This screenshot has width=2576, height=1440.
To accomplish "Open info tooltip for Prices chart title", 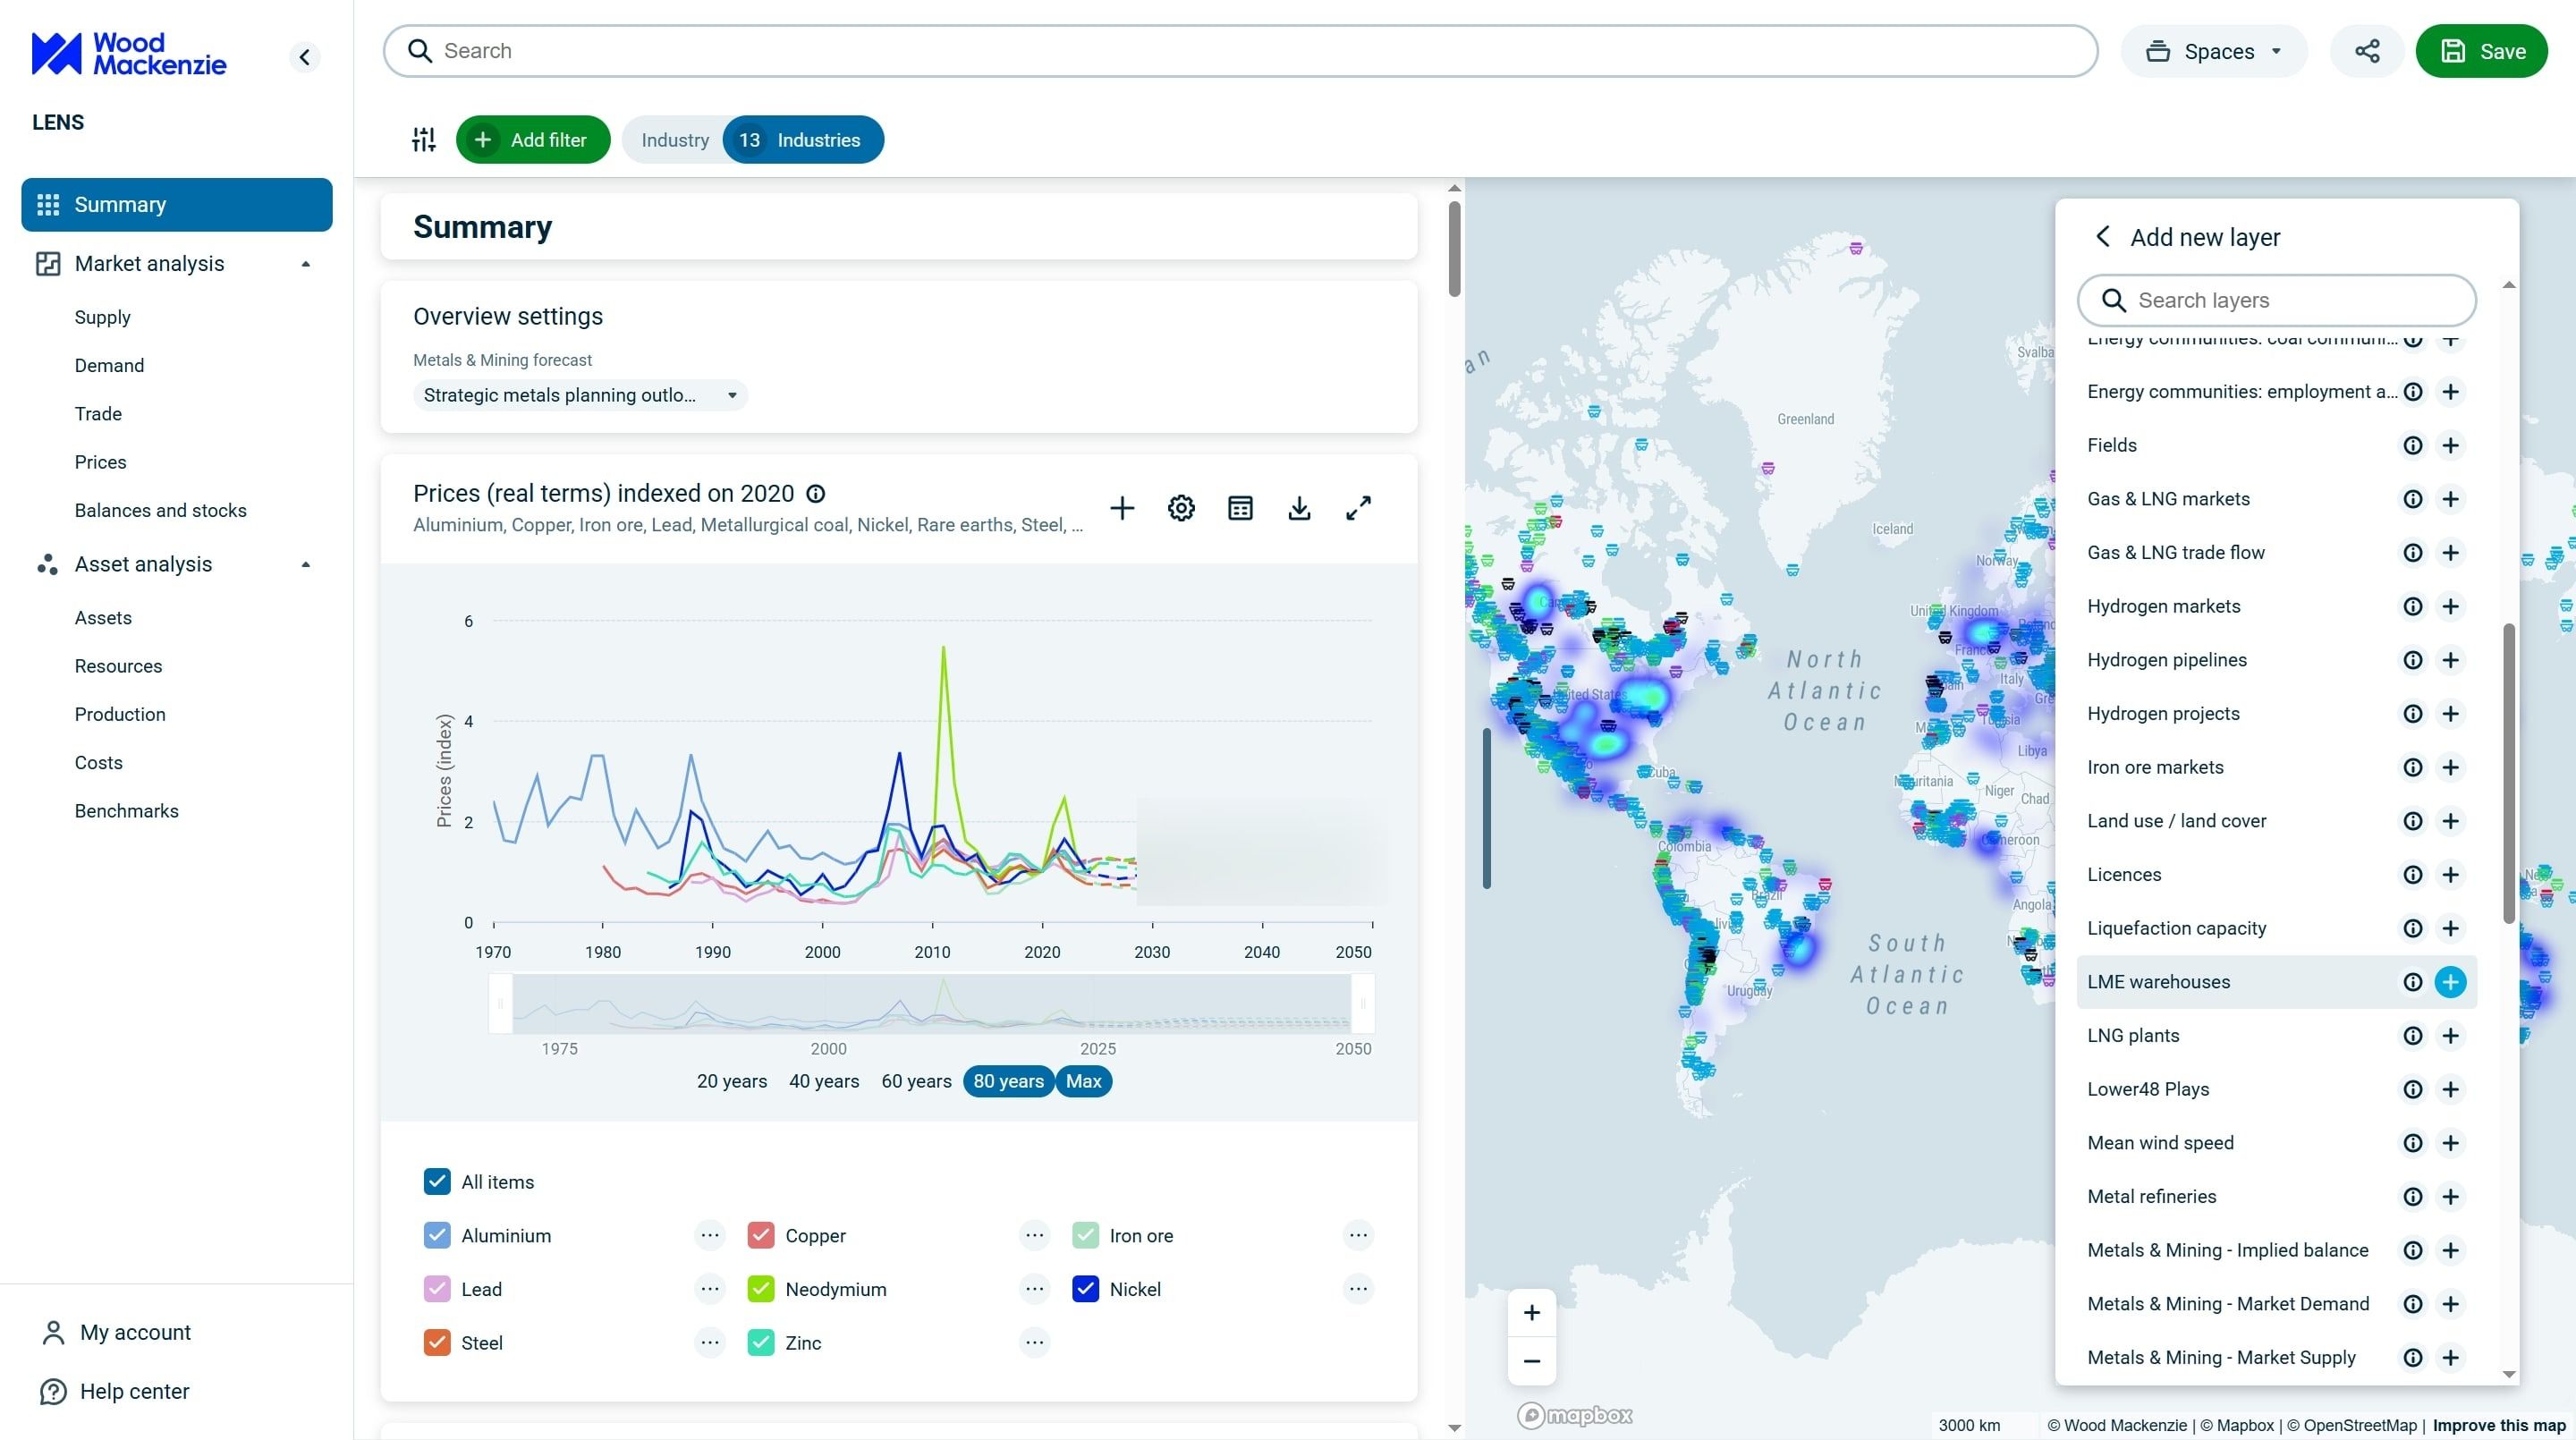I will point(816,494).
